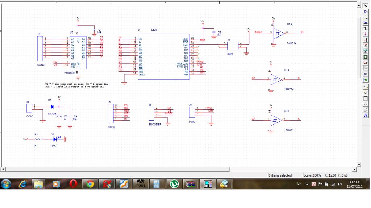
Task: Choose the Place Part tool
Action: point(366,12)
